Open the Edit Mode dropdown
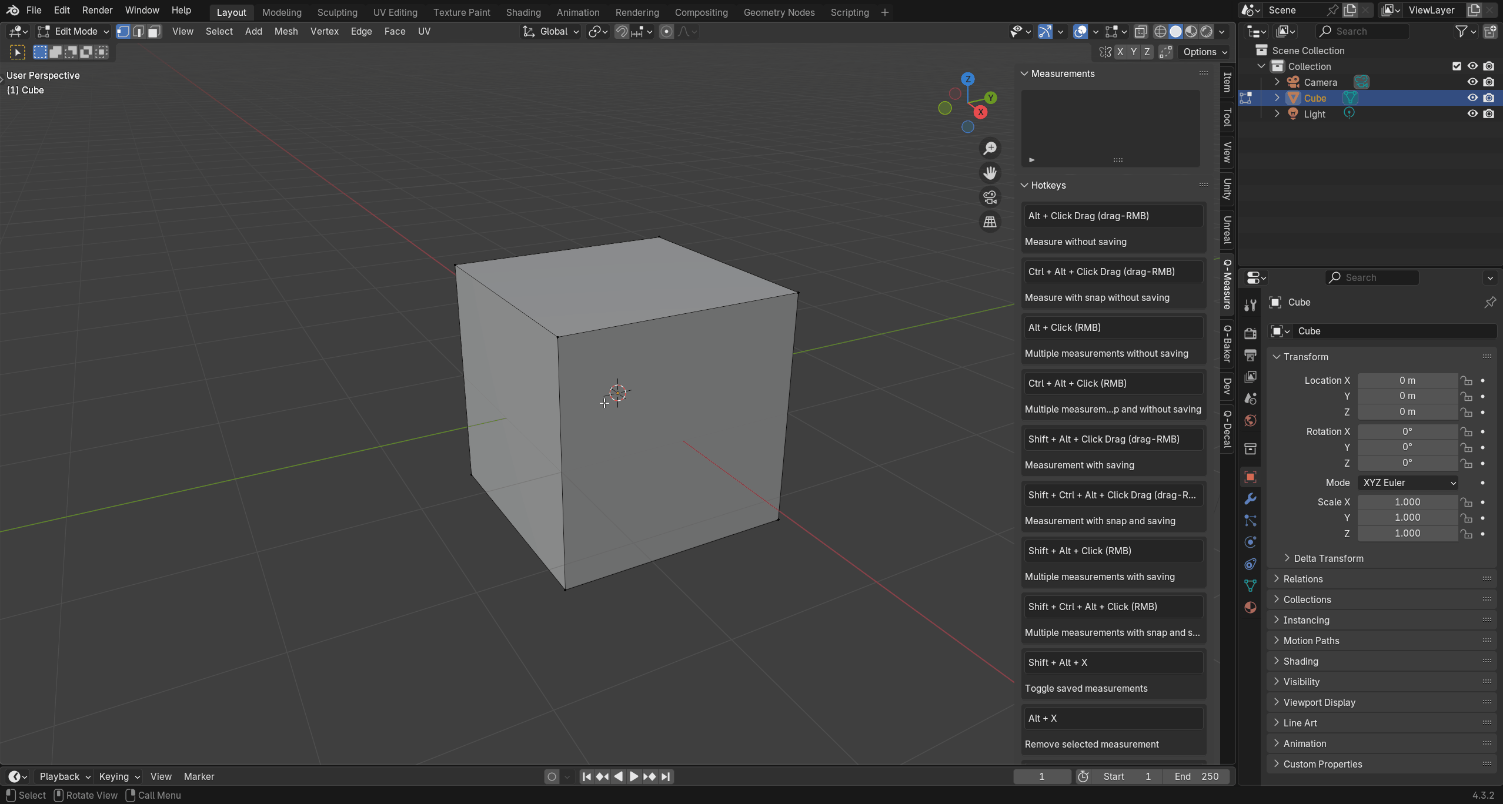This screenshot has height=804, width=1503. click(x=73, y=31)
